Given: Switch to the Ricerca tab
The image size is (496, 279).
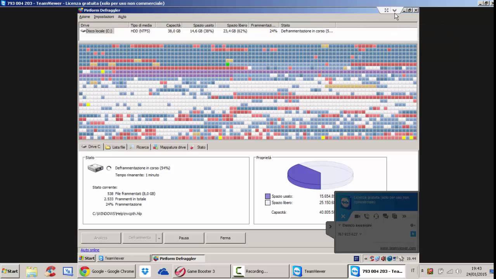Looking at the screenshot, I should (139, 147).
